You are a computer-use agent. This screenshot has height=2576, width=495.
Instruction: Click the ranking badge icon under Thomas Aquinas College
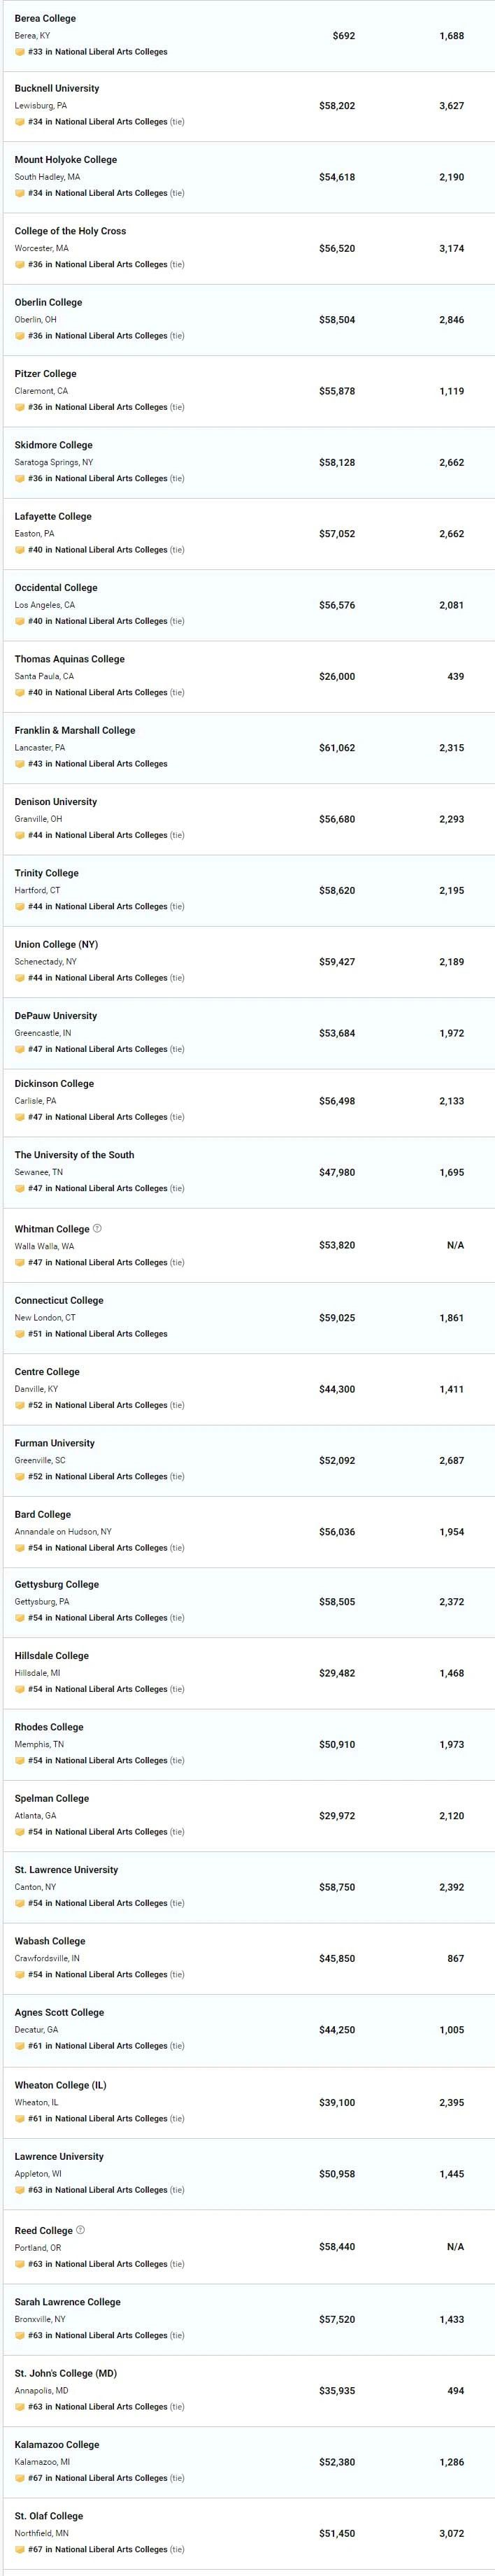tap(20, 692)
